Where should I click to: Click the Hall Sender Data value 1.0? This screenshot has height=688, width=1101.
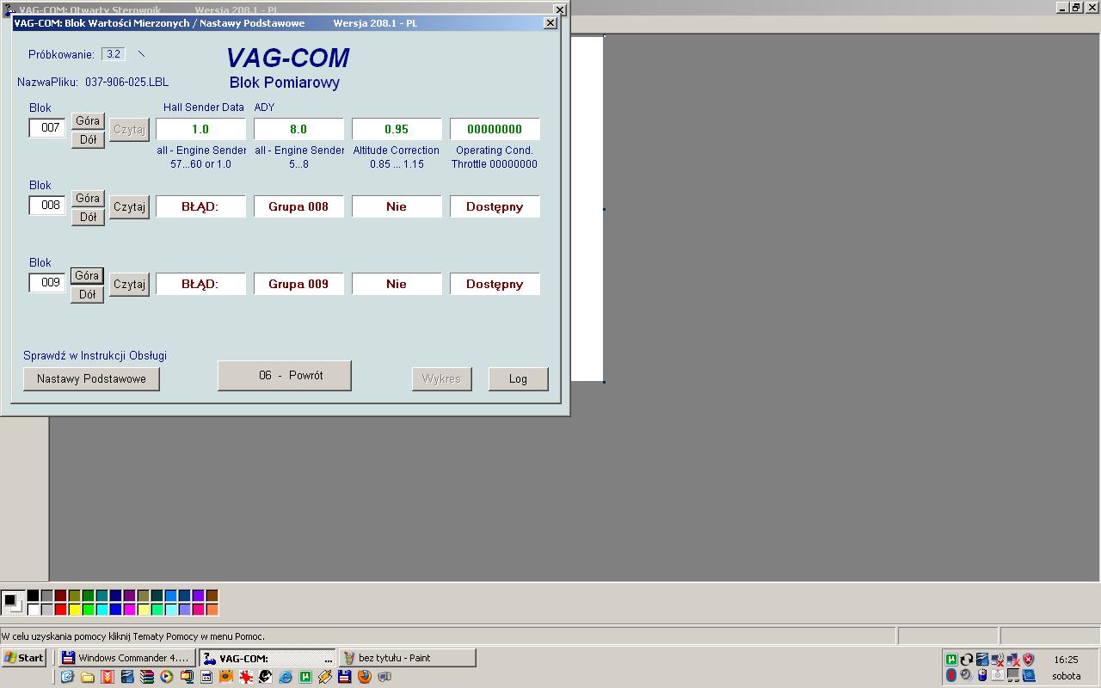pyautogui.click(x=200, y=129)
